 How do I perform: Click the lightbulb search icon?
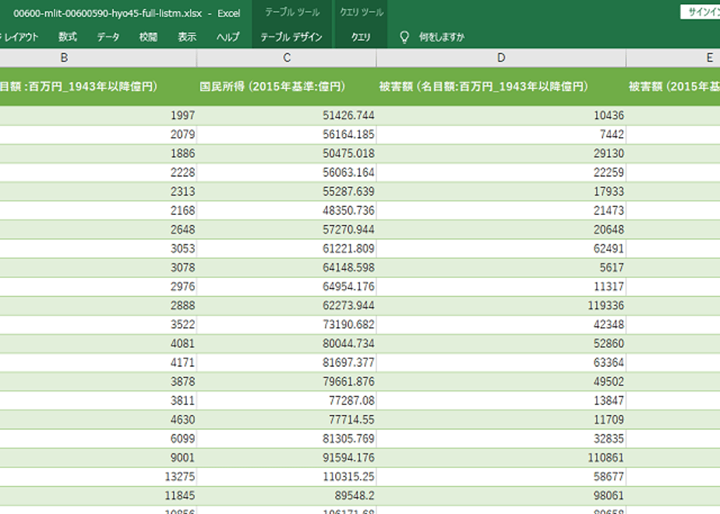point(404,37)
